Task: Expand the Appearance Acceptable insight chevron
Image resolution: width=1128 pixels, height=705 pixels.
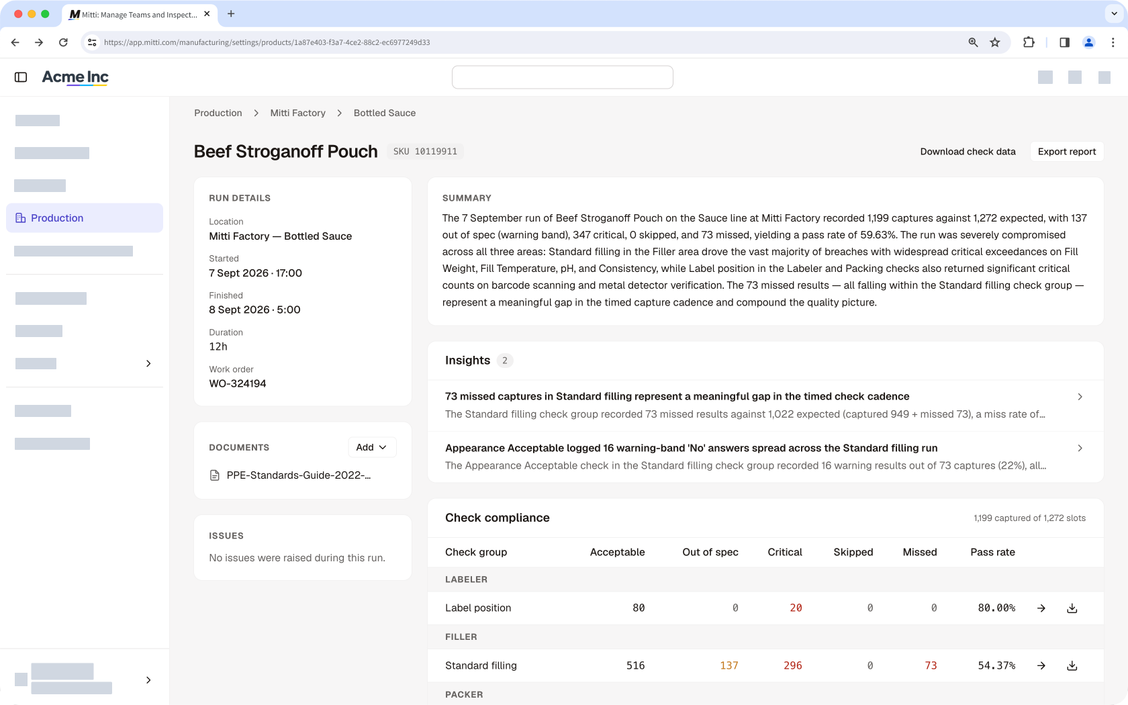Action: coord(1080,448)
